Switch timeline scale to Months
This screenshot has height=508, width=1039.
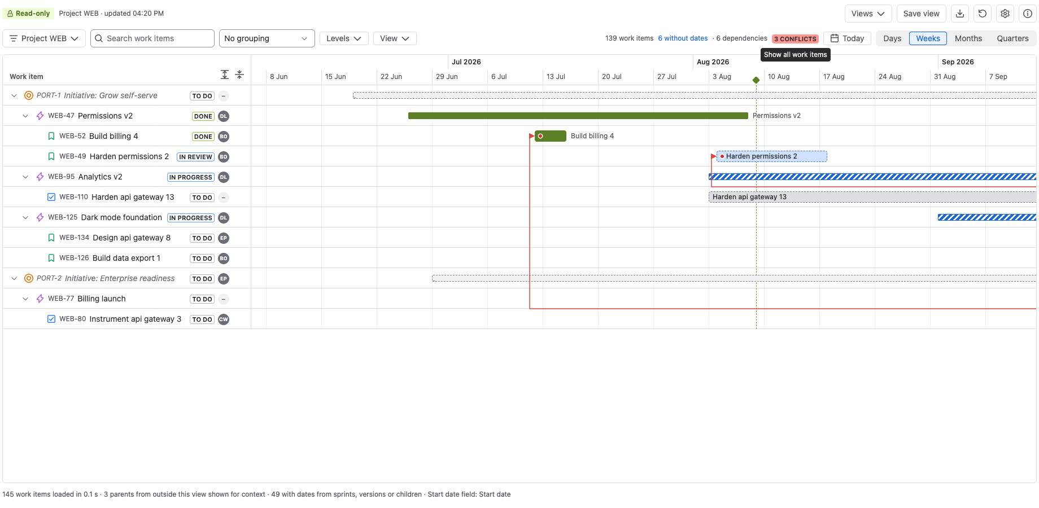(968, 38)
